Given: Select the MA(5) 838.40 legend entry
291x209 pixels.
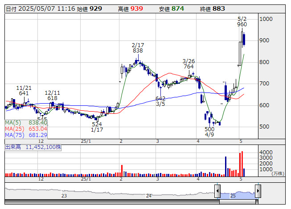Looking at the screenshot, I should [x=26, y=123].
